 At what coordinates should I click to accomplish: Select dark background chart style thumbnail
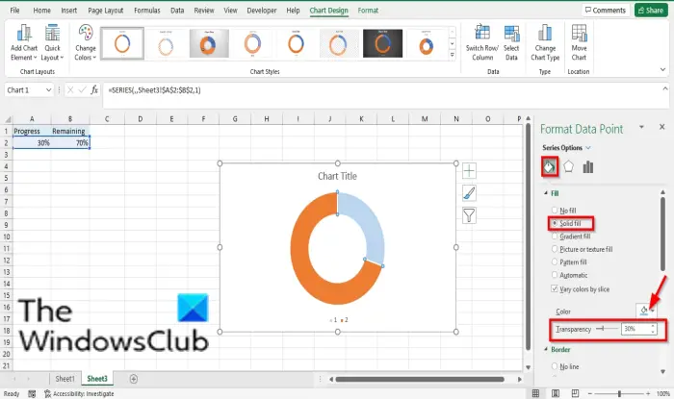382,43
